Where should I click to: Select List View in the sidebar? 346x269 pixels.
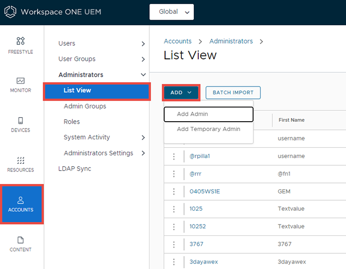(x=97, y=90)
